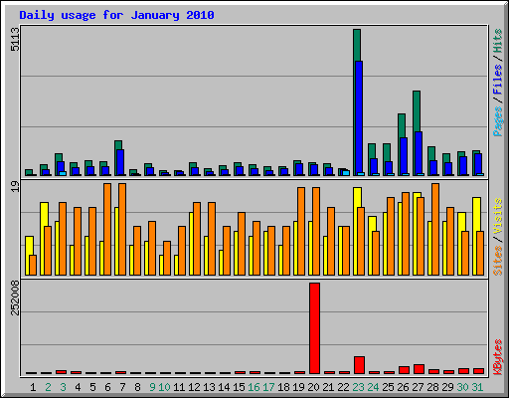Click green day label '30' on the x-axis

click(x=462, y=387)
